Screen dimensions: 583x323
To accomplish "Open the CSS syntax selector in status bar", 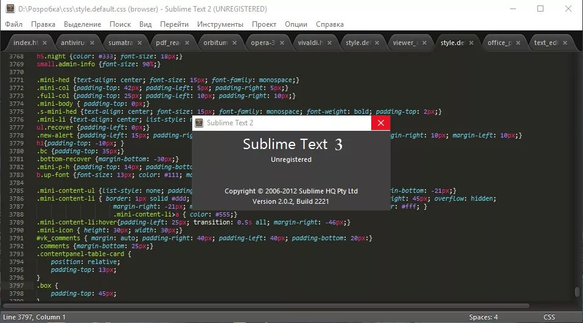I will pos(549,317).
